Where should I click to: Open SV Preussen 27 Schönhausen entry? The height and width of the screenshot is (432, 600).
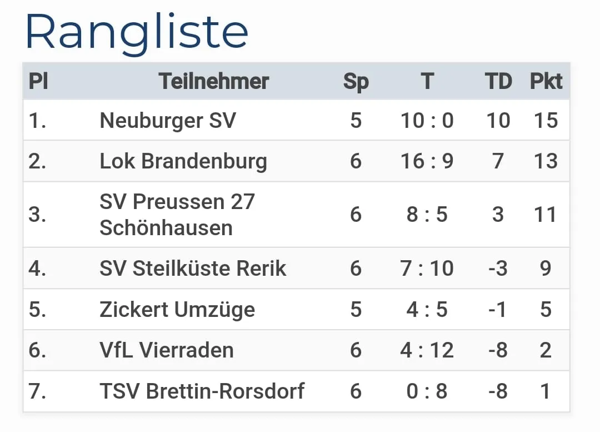(177, 215)
